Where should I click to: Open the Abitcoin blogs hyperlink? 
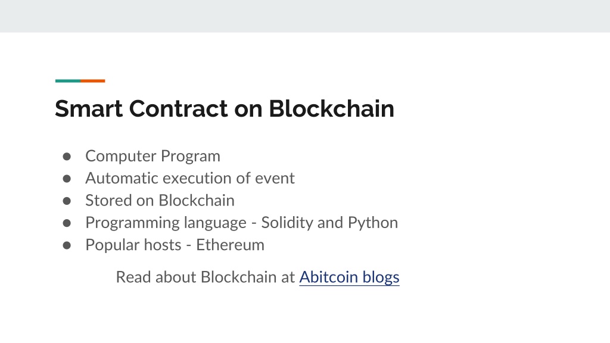tap(349, 277)
